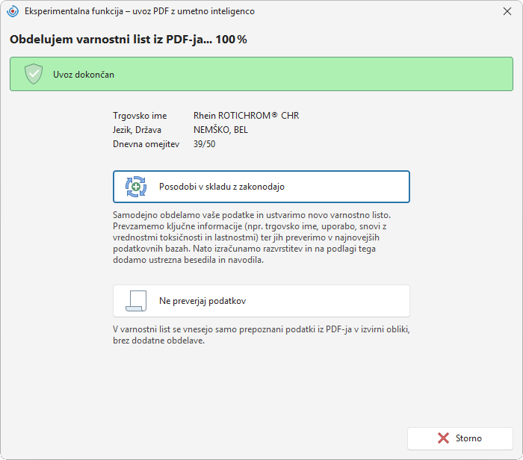Click the '39/50' daily limit value
523x460 pixels.
click(x=204, y=144)
